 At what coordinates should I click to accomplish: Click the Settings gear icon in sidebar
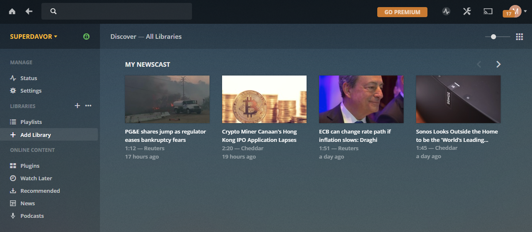(13, 91)
